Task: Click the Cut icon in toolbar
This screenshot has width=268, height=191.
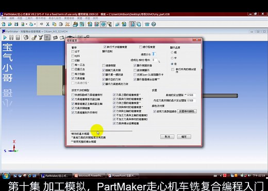Action: click(47, 24)
